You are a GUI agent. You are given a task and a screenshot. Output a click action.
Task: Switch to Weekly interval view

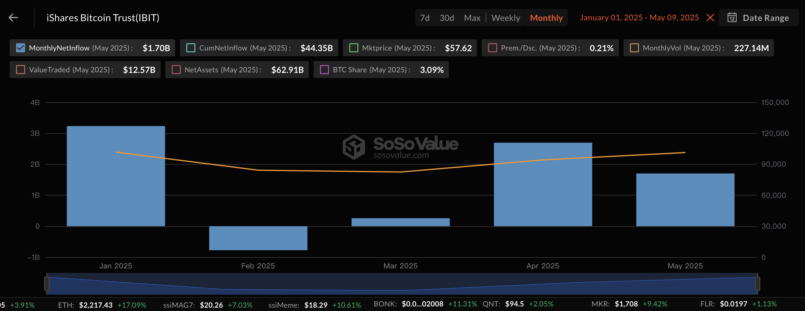[505, 18]
